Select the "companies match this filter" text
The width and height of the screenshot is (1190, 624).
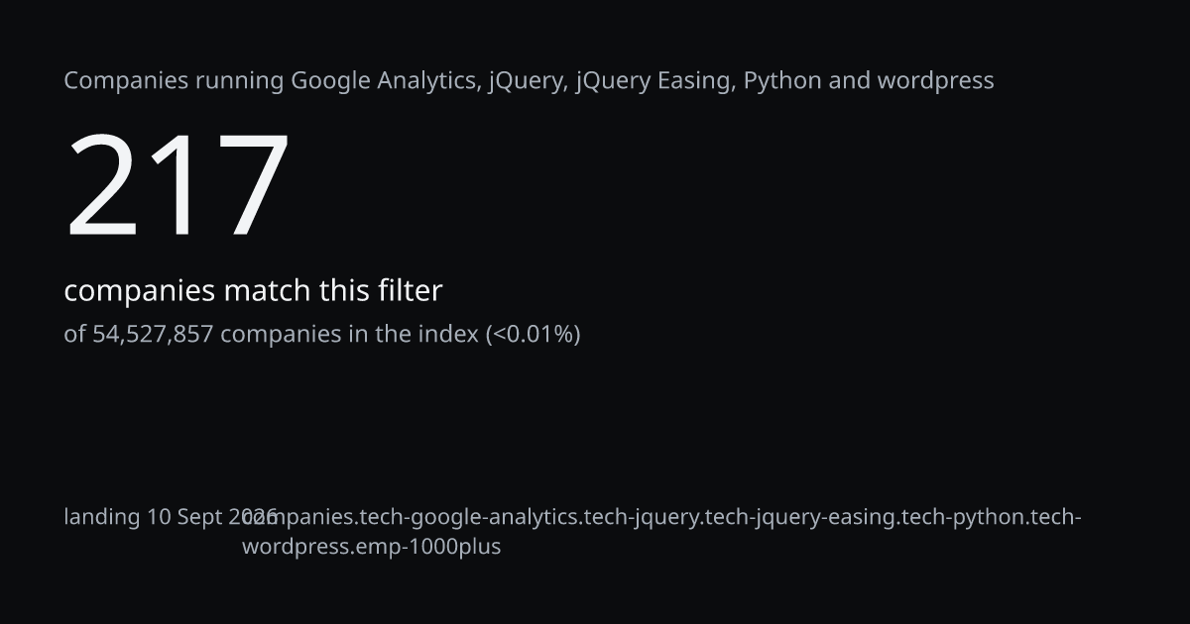[x=253, y=291]
